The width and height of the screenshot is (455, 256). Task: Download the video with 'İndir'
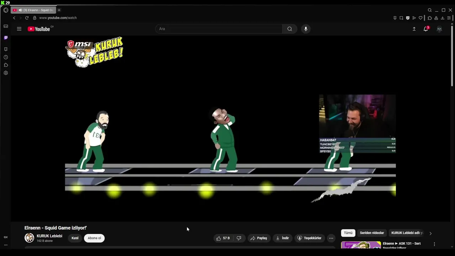click(283, 238)
